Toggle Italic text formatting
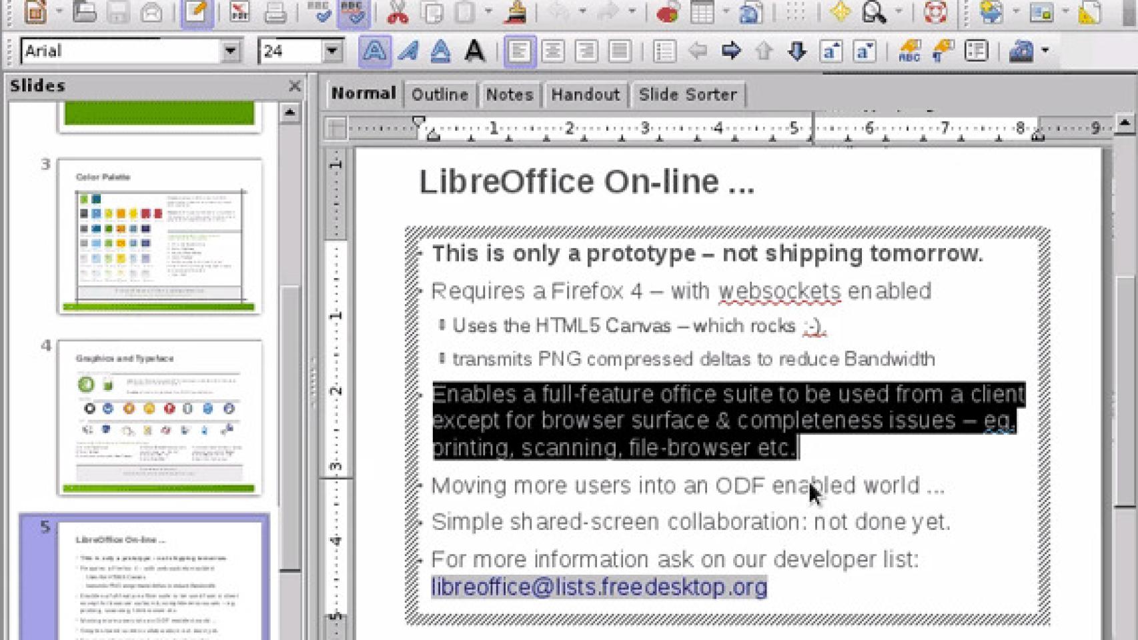The height and width of the screenshot is (640, 1138). 408,51
